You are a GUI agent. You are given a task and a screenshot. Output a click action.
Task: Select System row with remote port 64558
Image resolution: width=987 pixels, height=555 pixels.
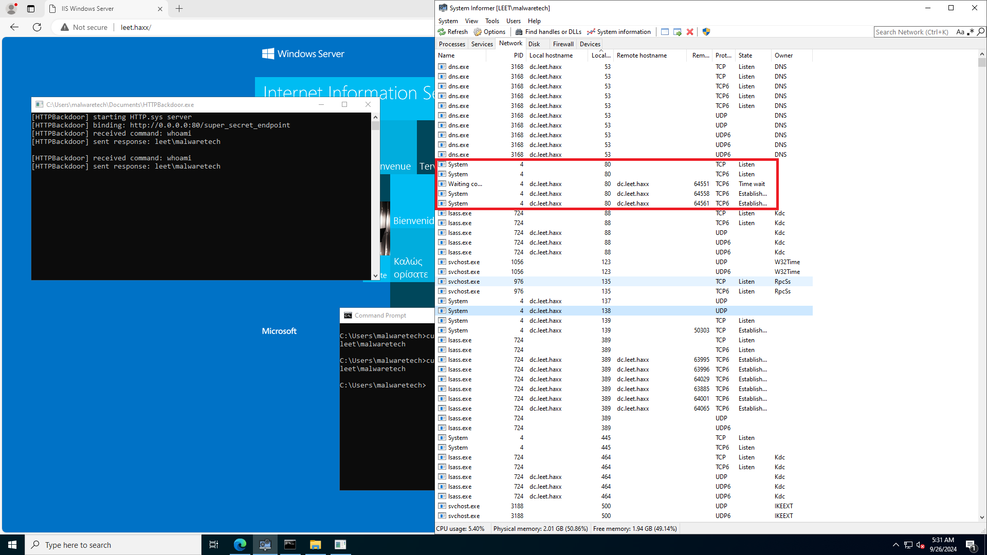[624, 194]
